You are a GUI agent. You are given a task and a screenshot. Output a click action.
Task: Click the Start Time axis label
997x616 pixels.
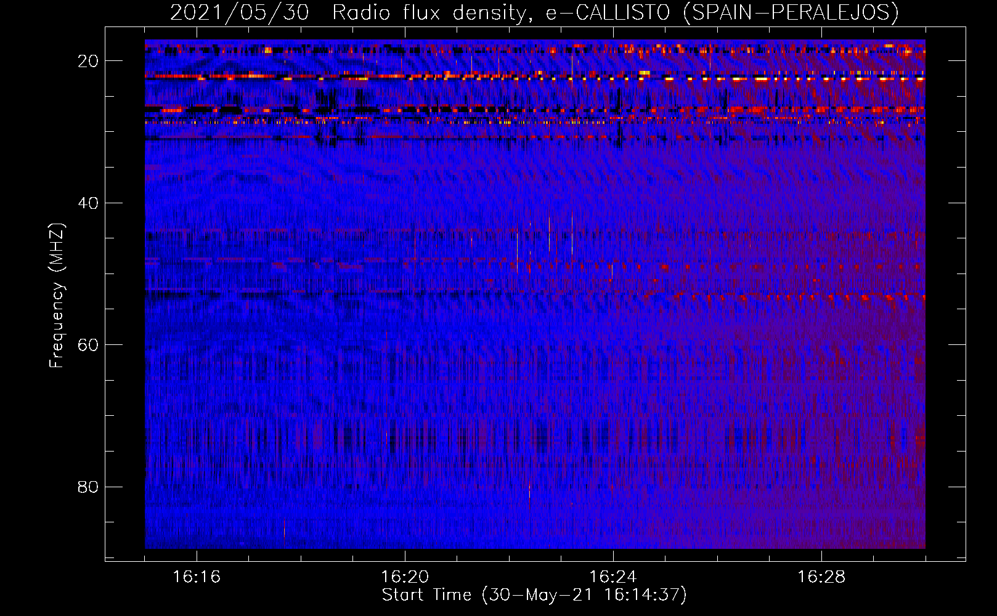pos(534,595)
